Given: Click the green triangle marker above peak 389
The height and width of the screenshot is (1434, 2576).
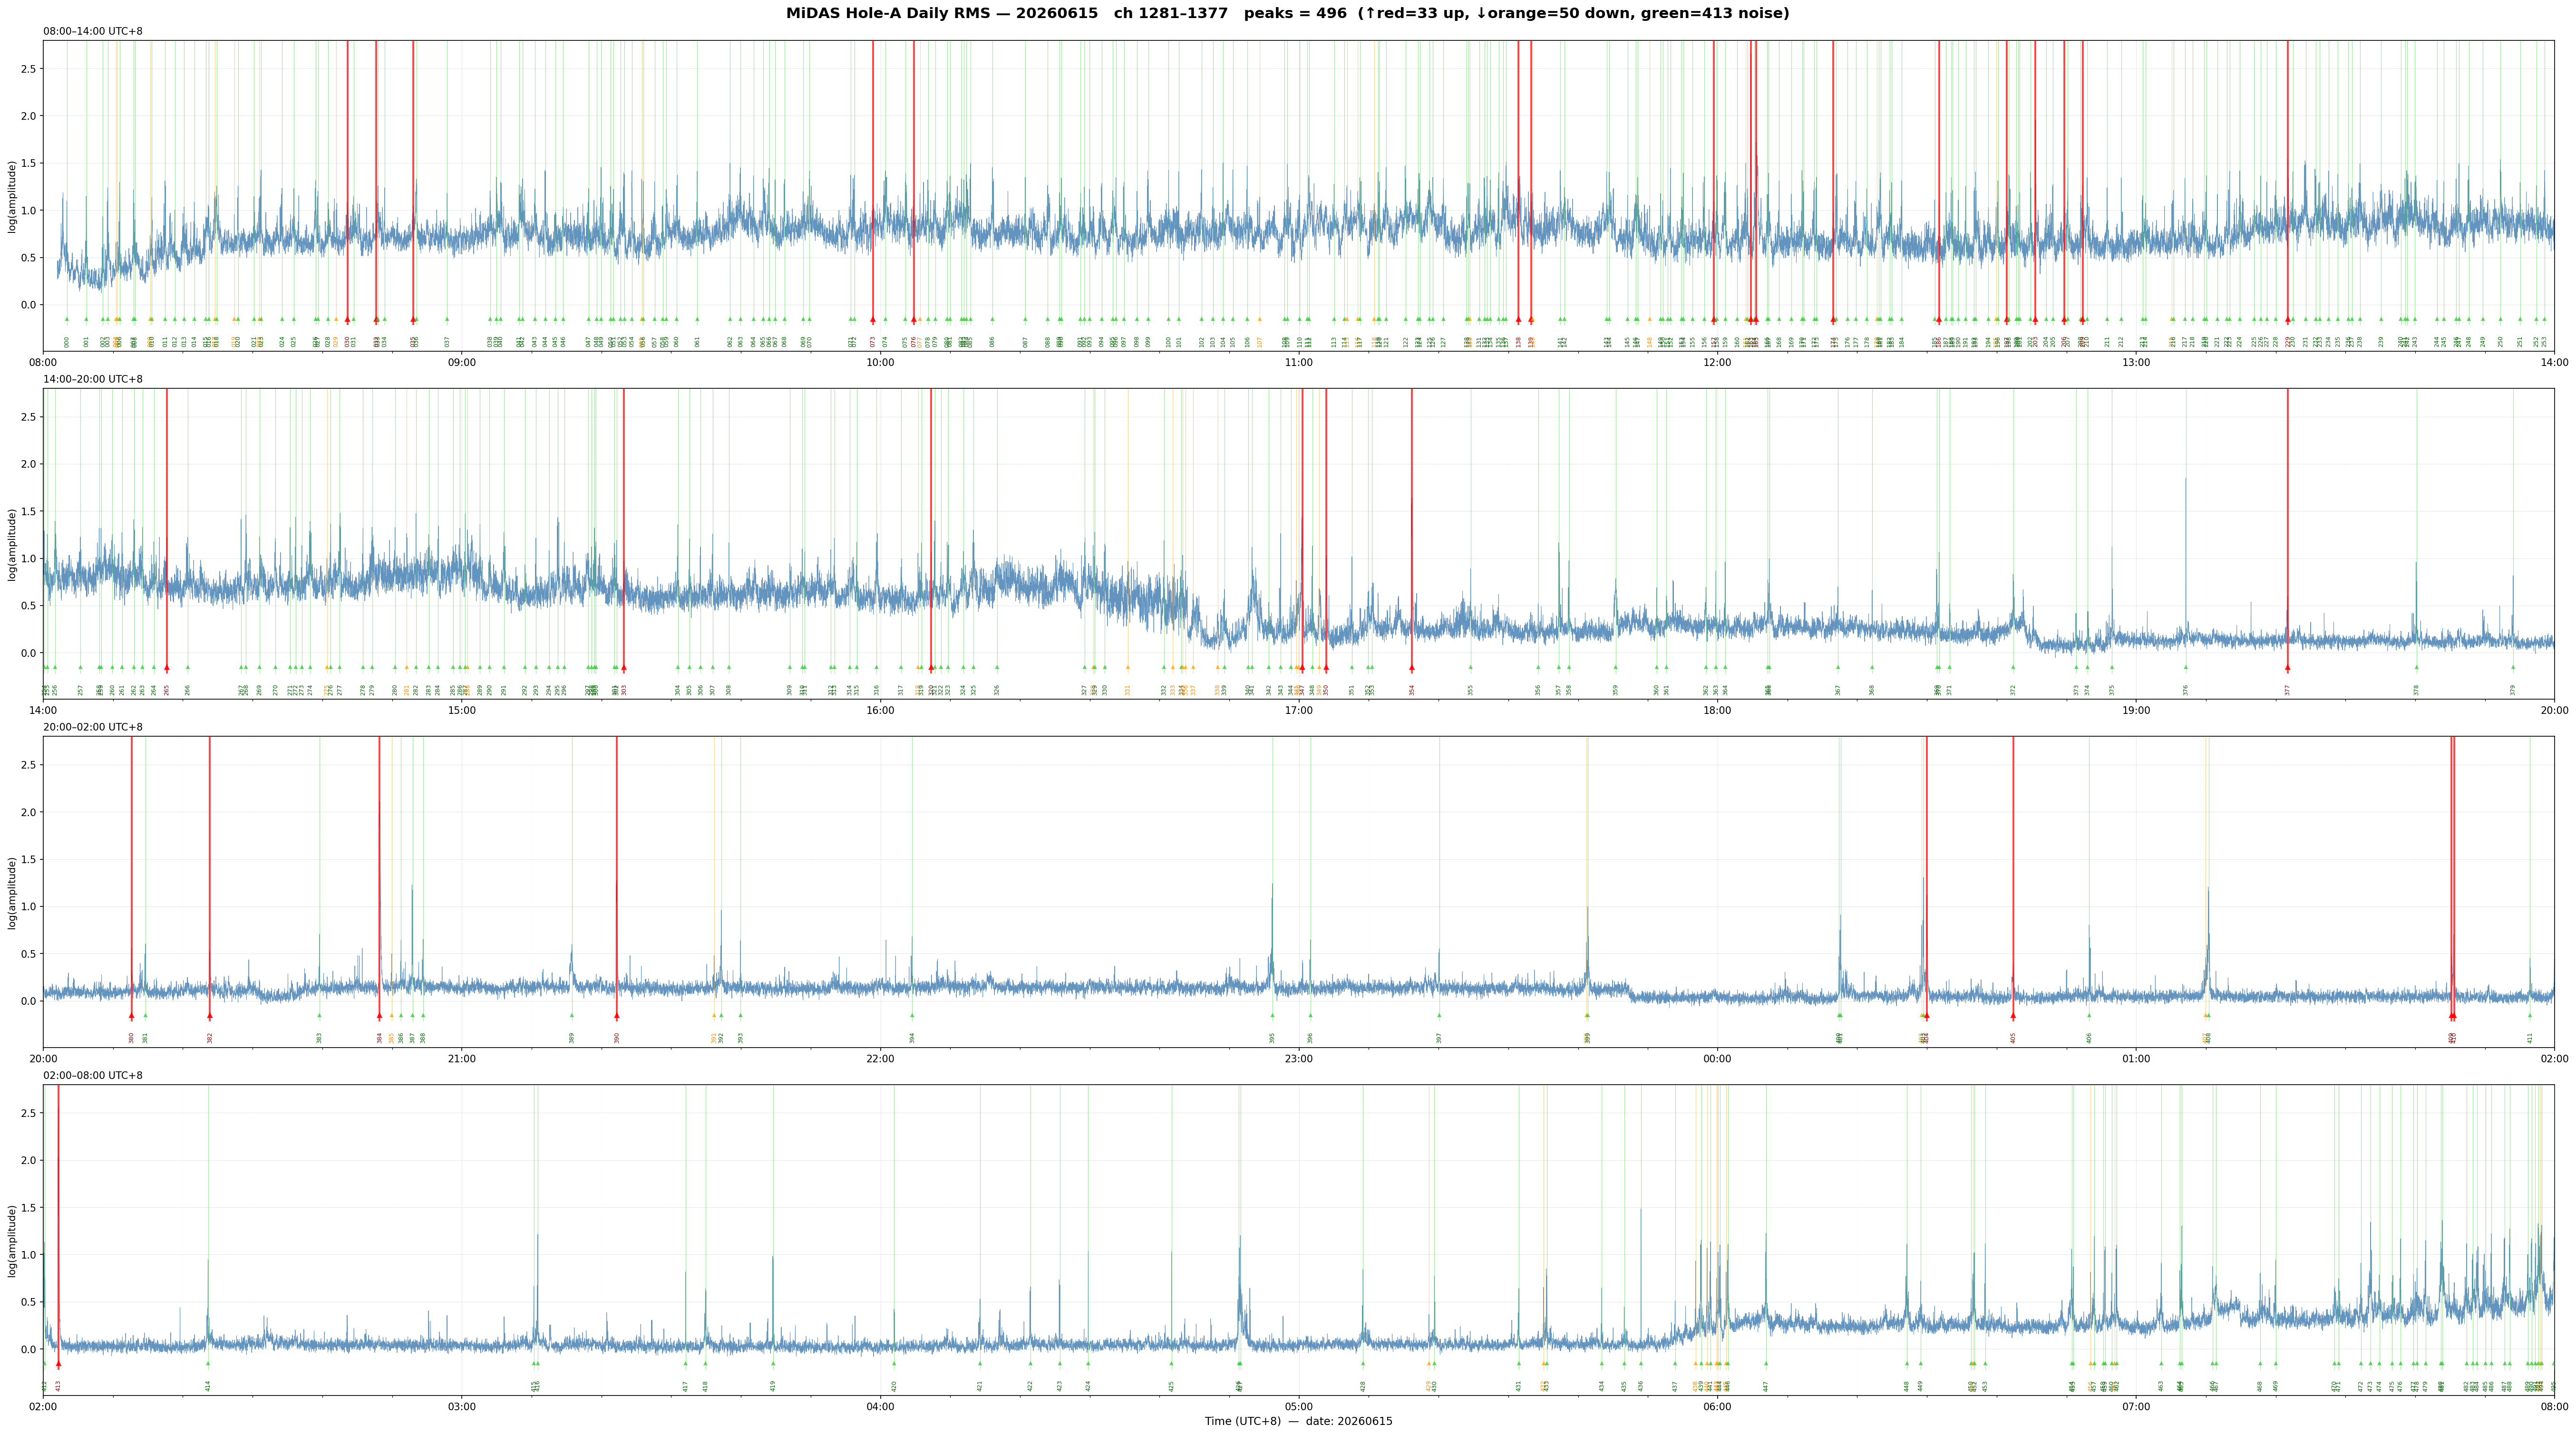Looking at the screenshot, I should pos(572,1015).
